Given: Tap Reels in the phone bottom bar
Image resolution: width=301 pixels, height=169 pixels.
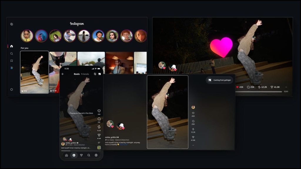Looking at the screenshot, I should click(74, 155).
